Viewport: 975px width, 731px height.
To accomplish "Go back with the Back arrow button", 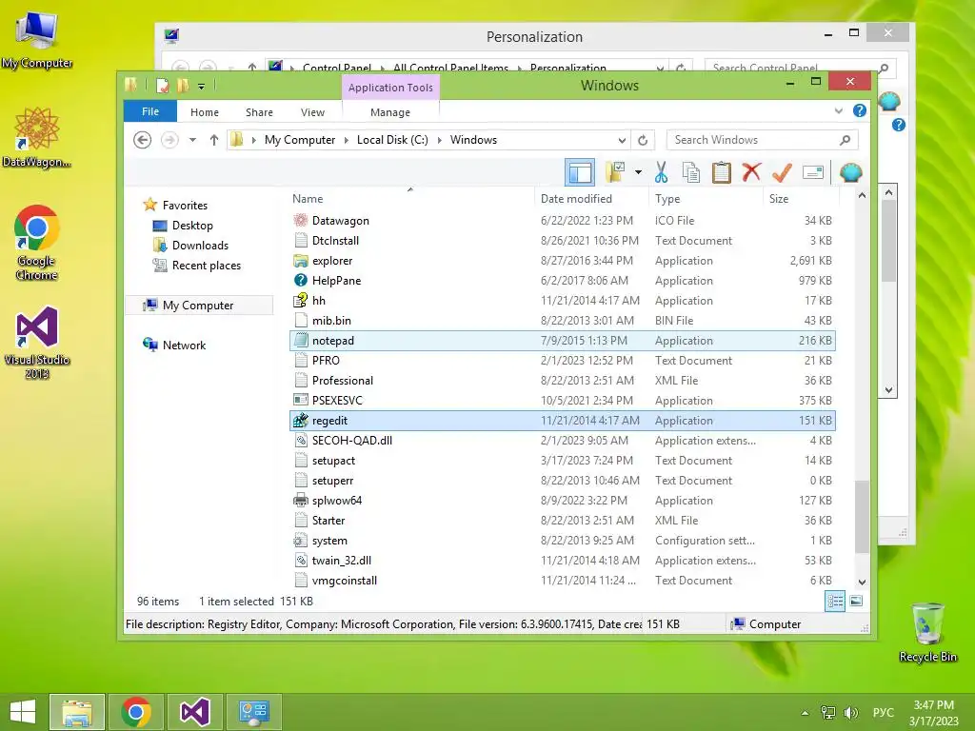I will pos(143,140).
